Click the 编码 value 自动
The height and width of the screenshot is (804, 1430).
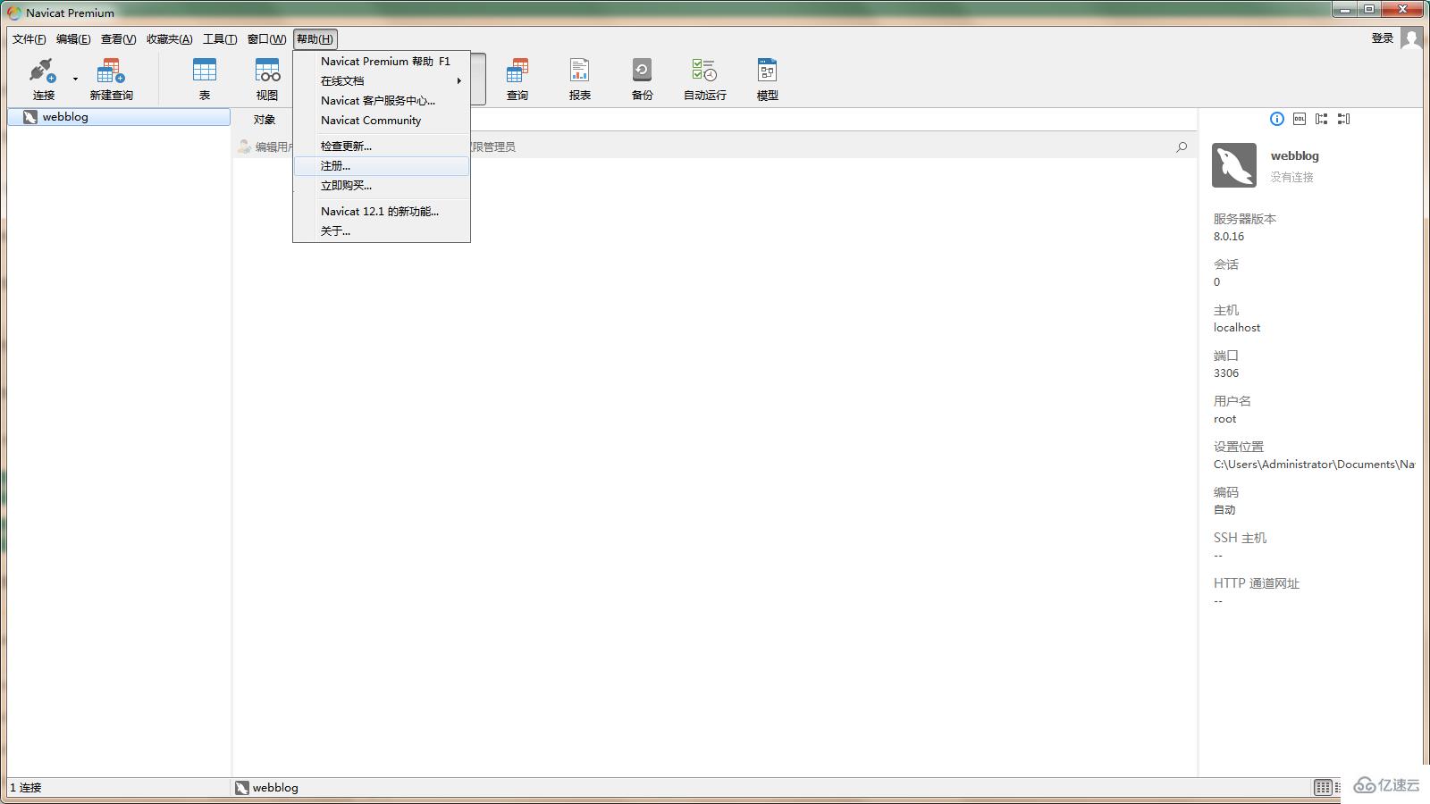(1224, 510)
